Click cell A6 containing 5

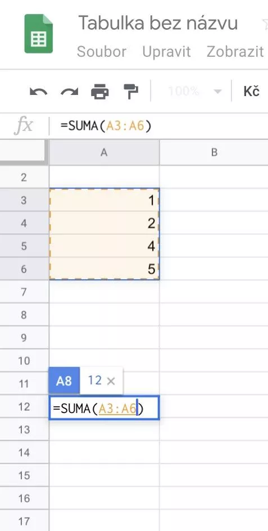point(105,269)
